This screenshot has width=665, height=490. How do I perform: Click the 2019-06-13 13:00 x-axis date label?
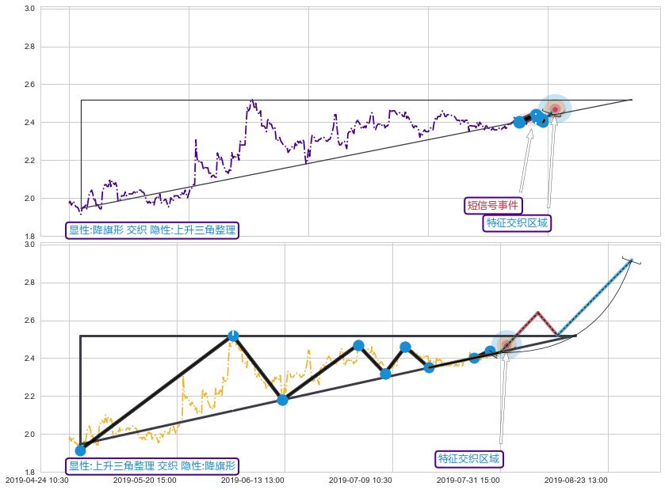(252, 480)
